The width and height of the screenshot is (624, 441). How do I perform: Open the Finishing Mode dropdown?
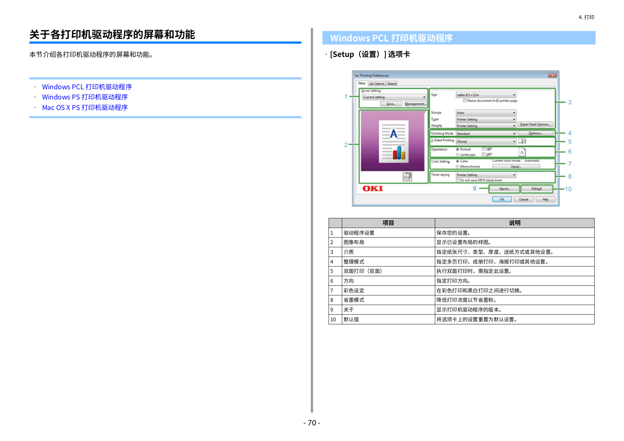[x=486, y=133]
